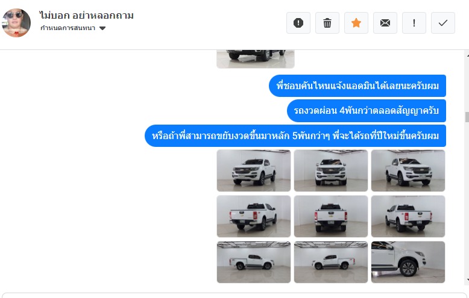This screenshot has width=469, height=298.
Task: Delete conversation with the trash icon
Action: tap(327, 23)
